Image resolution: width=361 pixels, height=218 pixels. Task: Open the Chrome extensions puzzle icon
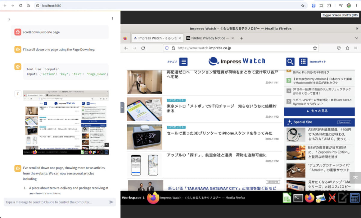click(329, 5)
